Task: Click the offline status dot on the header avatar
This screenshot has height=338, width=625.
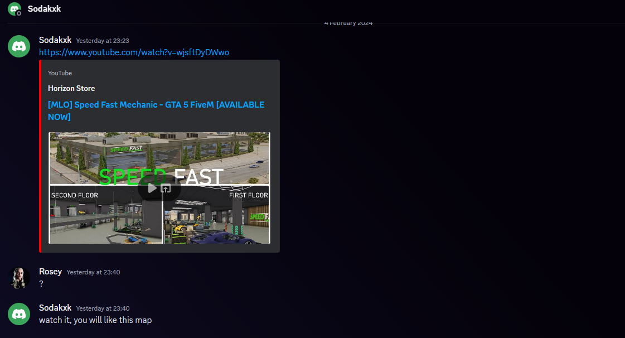Action: click(19, 13)
